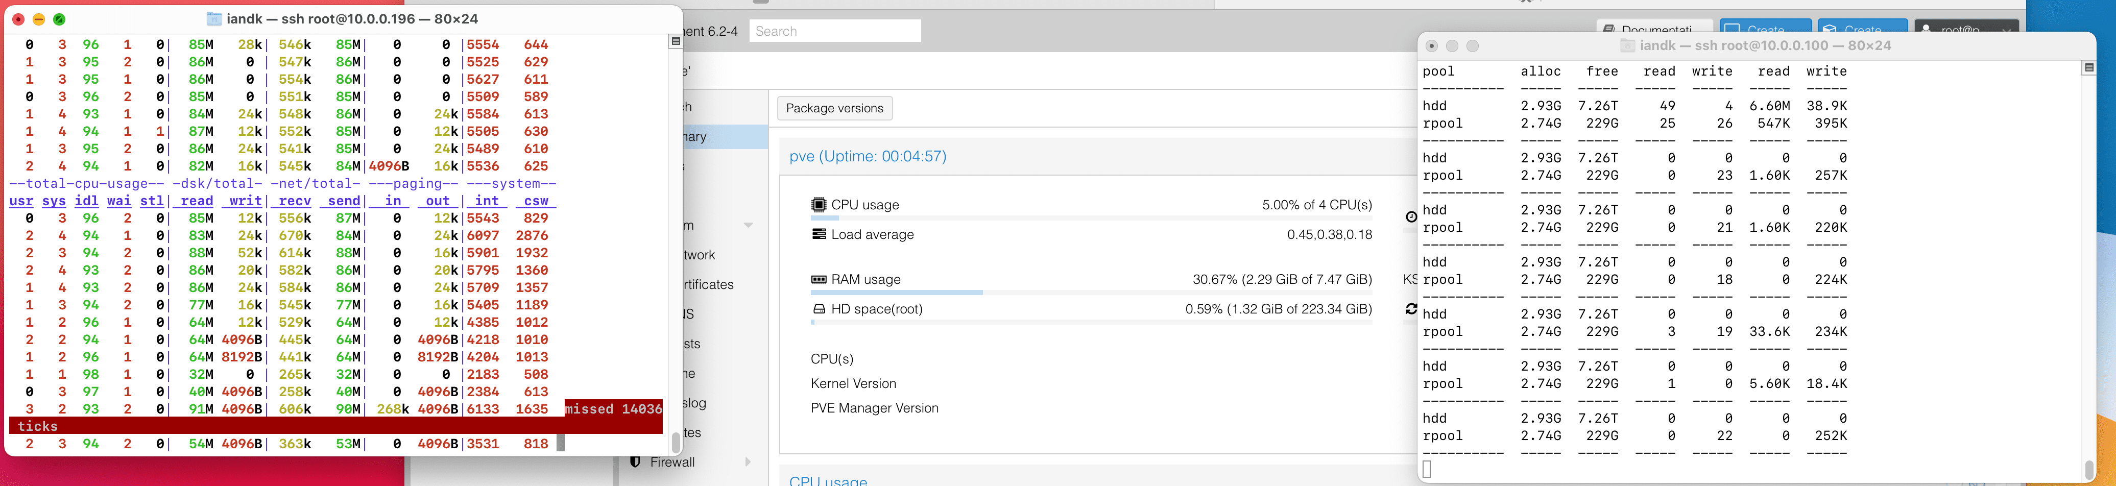Click the folder icon in the 10.0.0.196 terminal title
This screenshot has height=486, width=2116.
(213, 19)
